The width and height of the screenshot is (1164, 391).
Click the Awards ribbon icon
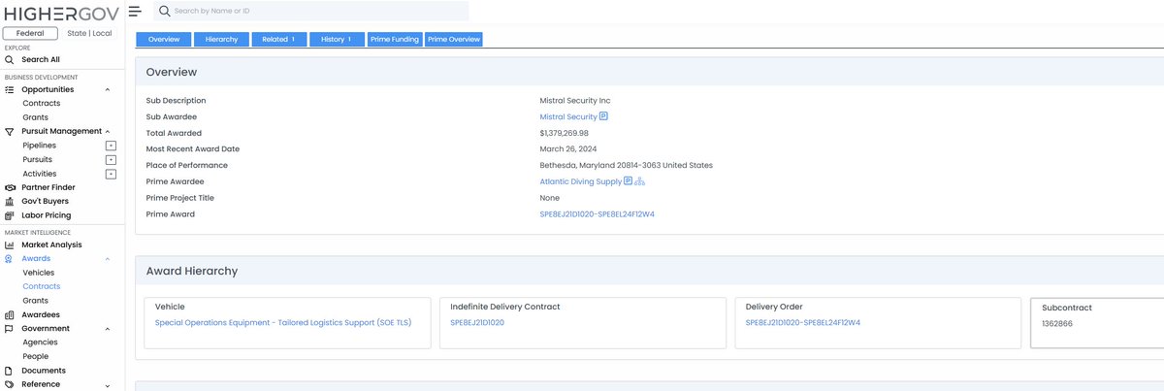[x=10, y=259]
